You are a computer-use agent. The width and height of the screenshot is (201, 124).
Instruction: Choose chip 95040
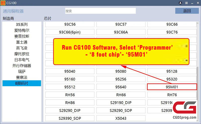click(x=70, y=71)
